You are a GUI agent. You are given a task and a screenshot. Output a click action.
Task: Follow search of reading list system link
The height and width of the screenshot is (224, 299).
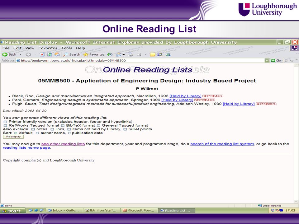[222, 144]
